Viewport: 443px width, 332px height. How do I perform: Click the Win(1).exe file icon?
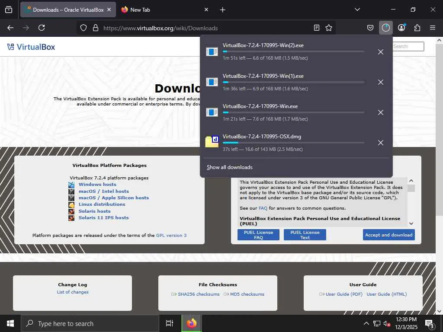click(x=212, y=82)
